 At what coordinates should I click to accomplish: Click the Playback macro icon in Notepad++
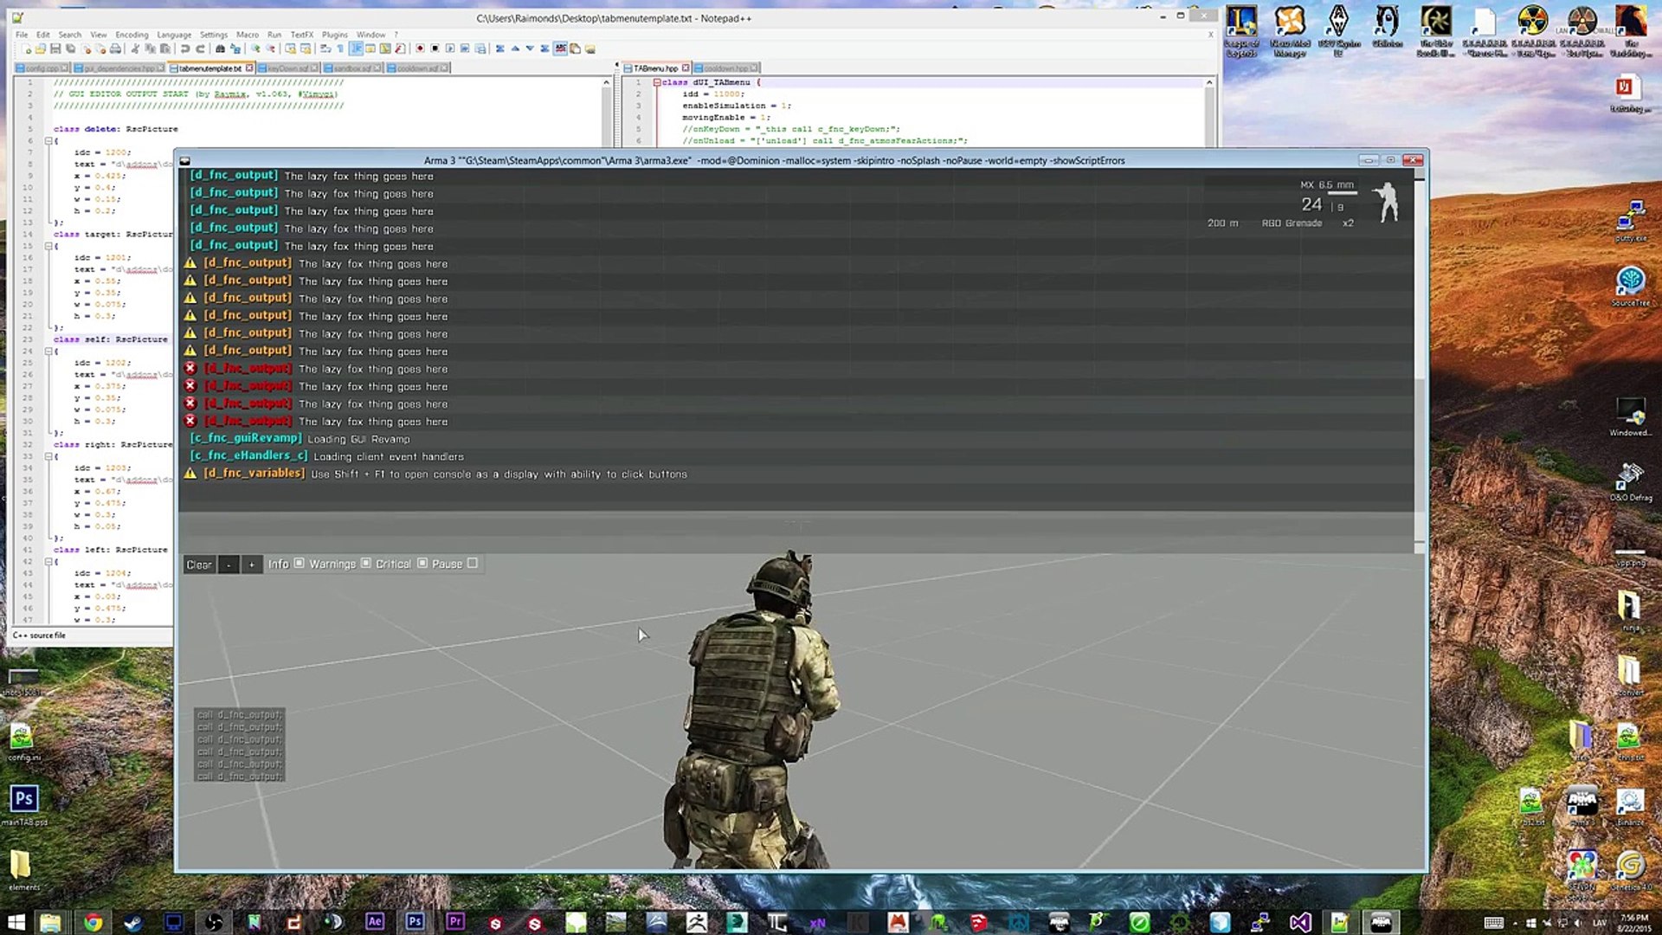click(450, 48)
